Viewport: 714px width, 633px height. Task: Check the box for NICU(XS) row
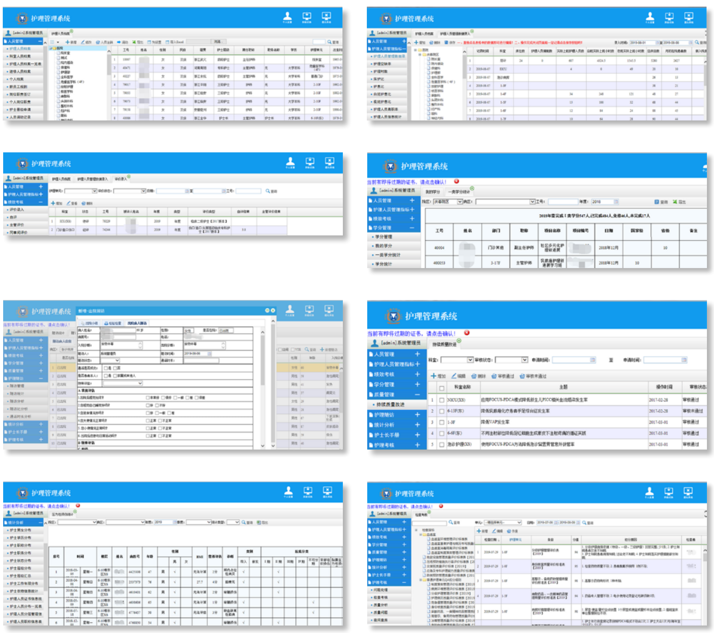[x=442, y=400]
